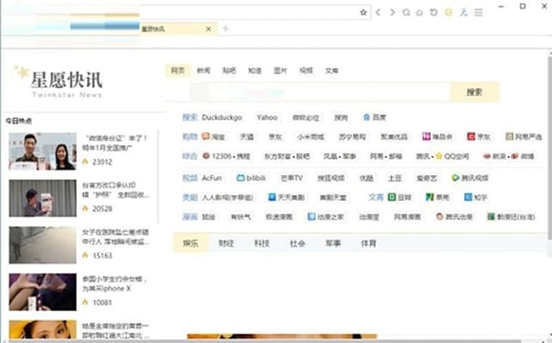Click the yellow 搜索 search button
Screen dimensions: 552x343
(x=474, y=92)
